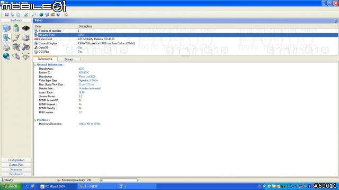Click PC Wizard 2009 taskbar button

pos(58,186)
